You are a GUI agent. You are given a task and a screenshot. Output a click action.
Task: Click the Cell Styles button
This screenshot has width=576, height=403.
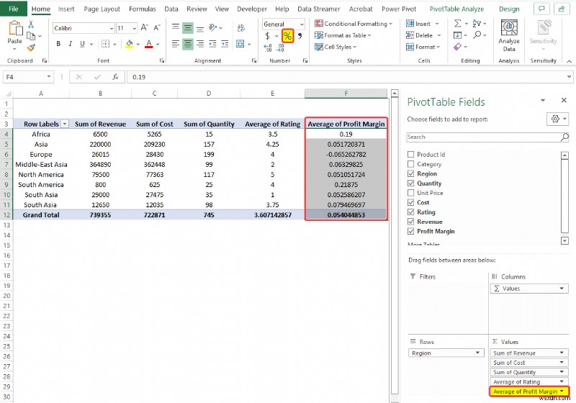(336, 47)
